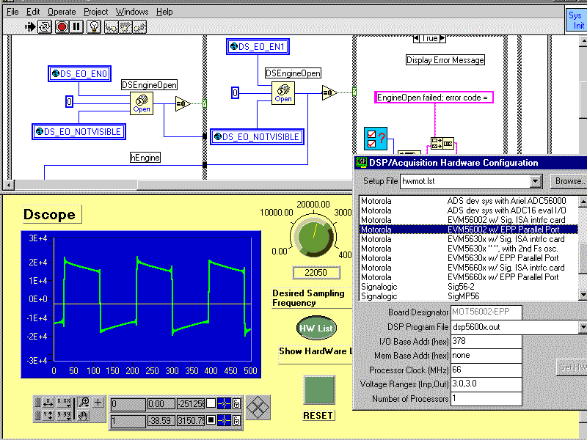Open the y.yy Y-axis format dropdown
The height and width of the screenshot is (440, 587).
coord(64,416)
